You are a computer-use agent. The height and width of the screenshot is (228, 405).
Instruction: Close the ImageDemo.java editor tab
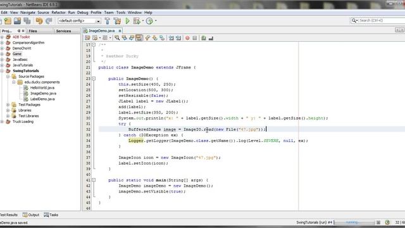pyautogui.click(x=120, y=31)
